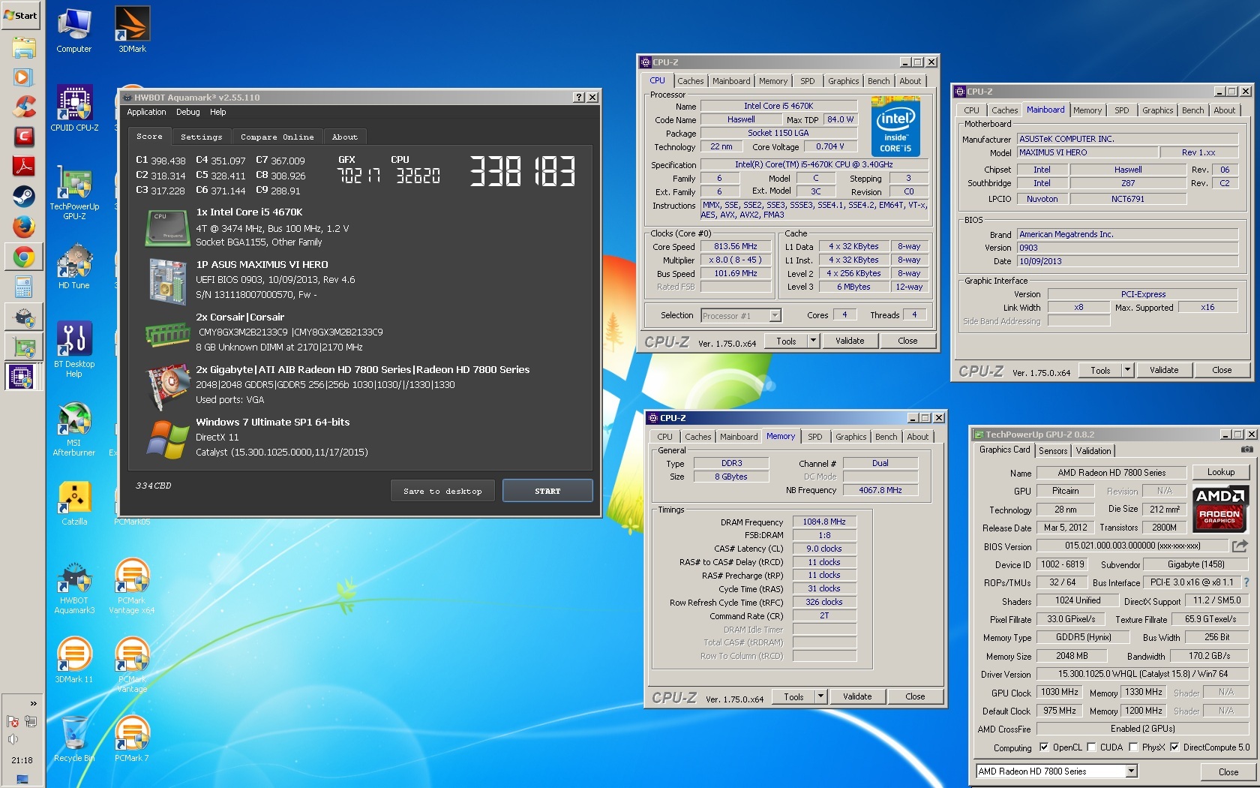Select the Validation tab in GPU-Z

point(1093,450)
